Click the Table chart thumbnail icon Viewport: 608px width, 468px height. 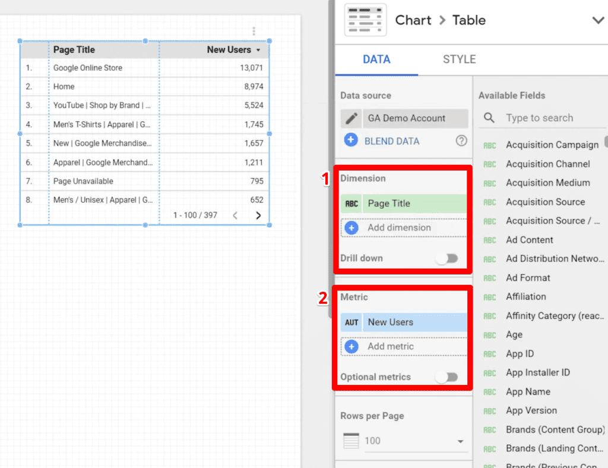click(365, 20)
